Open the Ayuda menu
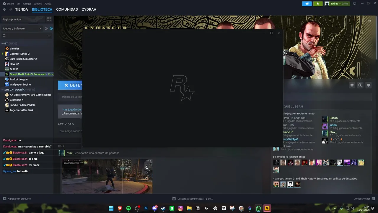Image resolution: width=378 pixels, height=213 pixels. (48, 4)
